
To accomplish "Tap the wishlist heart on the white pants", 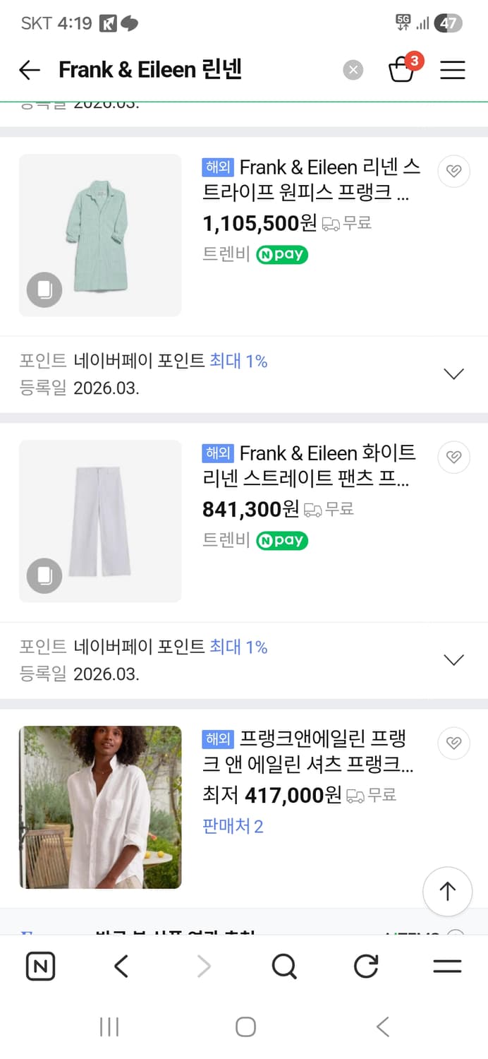I will click(453, 457).
